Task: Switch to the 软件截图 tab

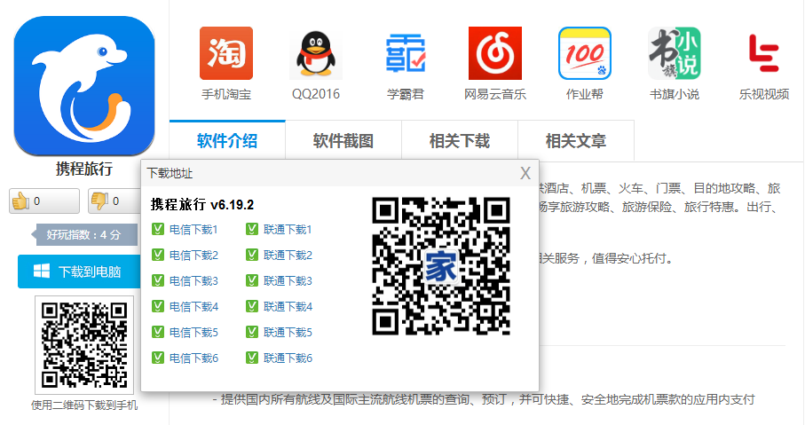Action: [343, 141]
